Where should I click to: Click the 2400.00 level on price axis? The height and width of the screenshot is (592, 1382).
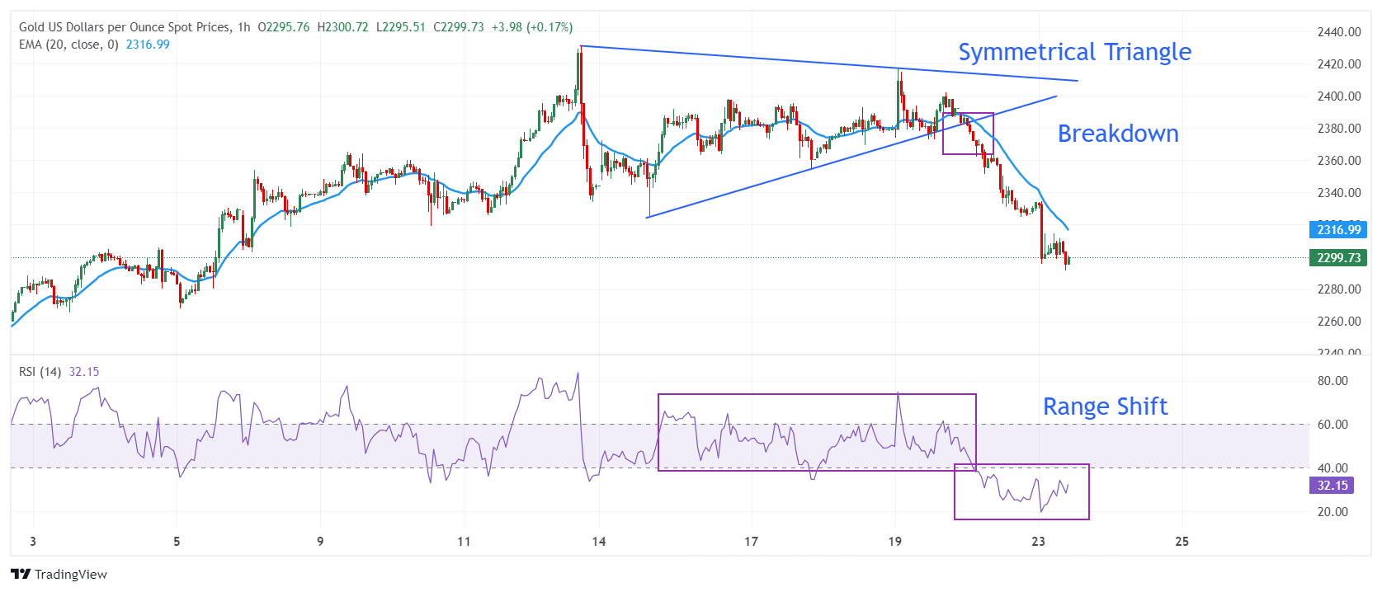(x=1338, y=96)
